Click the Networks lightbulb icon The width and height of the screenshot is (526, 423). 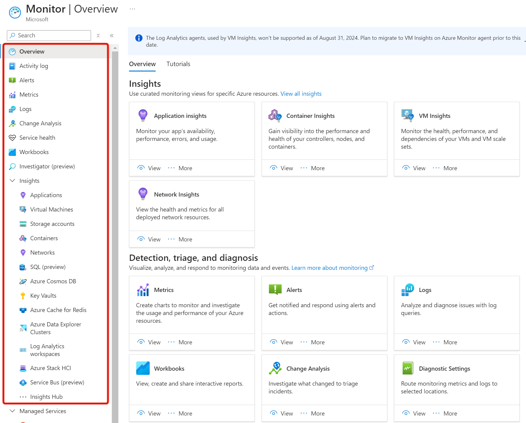23,252
